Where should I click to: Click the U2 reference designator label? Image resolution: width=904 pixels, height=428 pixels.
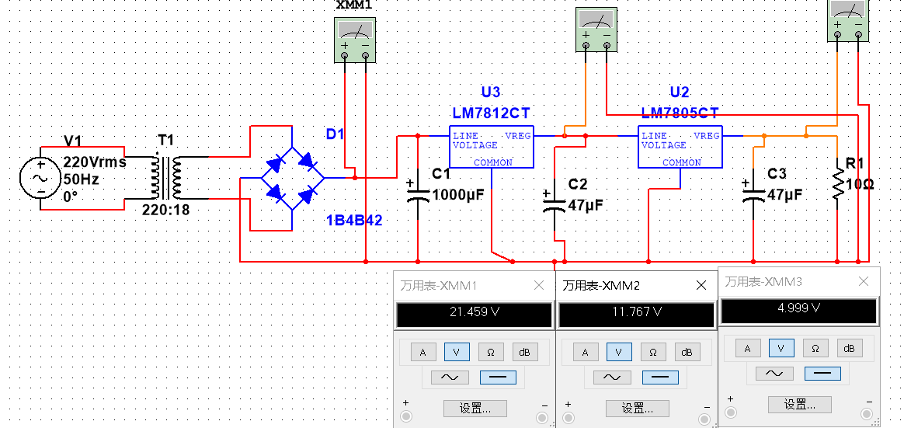click(x=680, y=92)
